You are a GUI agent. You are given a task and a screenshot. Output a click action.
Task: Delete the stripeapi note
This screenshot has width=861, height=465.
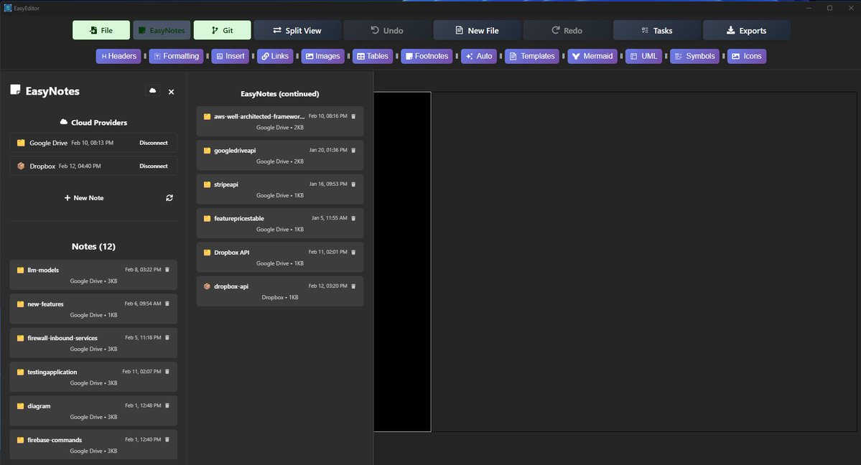353,184
